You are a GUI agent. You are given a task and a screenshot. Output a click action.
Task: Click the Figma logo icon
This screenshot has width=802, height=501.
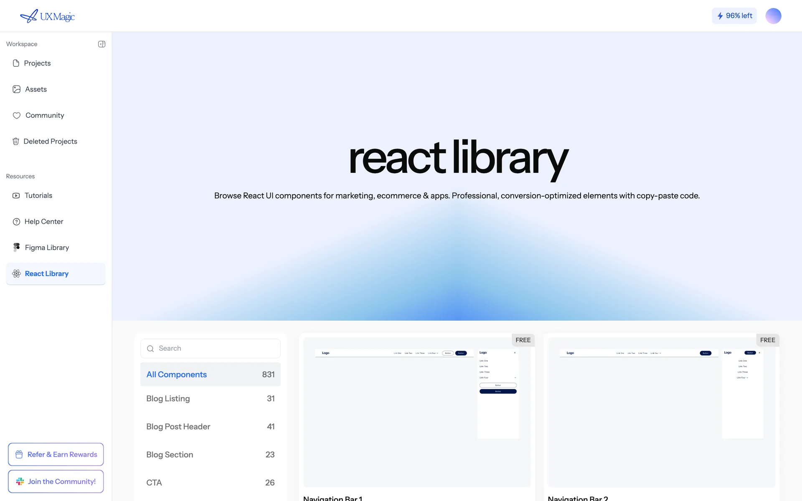[x=16, y=248]
